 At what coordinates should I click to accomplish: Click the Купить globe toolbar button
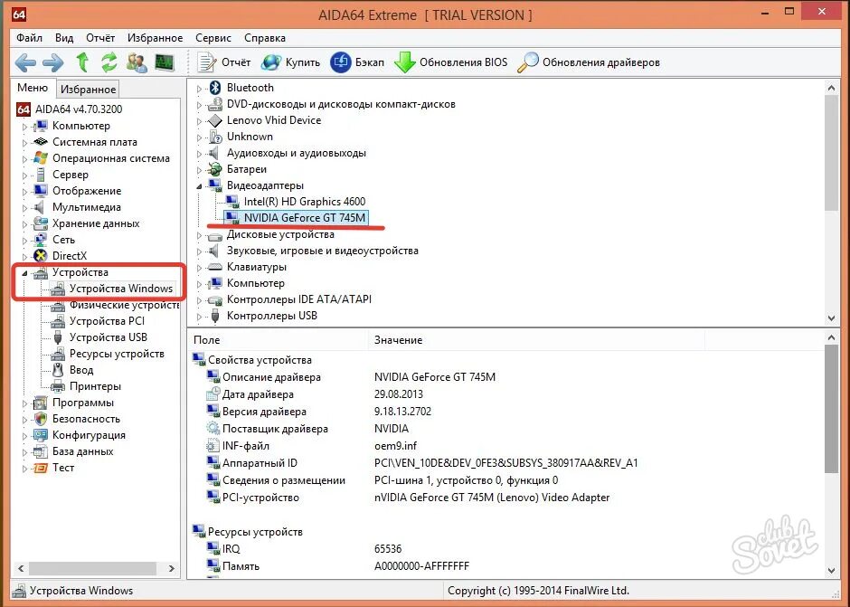pyautogui.click(x=290, y=62)
